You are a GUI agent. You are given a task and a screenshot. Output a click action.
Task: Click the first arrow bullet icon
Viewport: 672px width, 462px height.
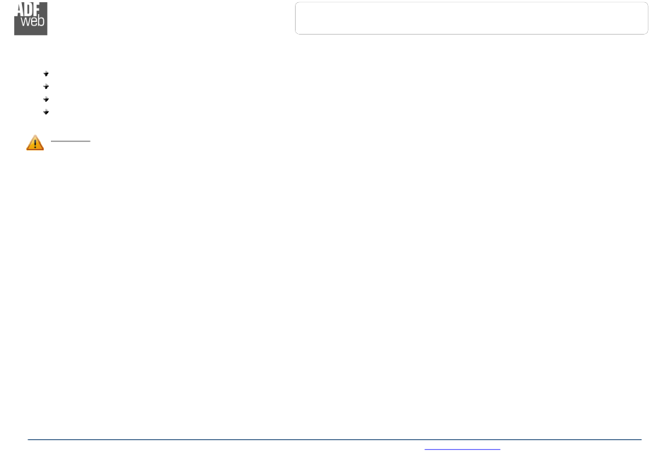(x=46, y=73)
